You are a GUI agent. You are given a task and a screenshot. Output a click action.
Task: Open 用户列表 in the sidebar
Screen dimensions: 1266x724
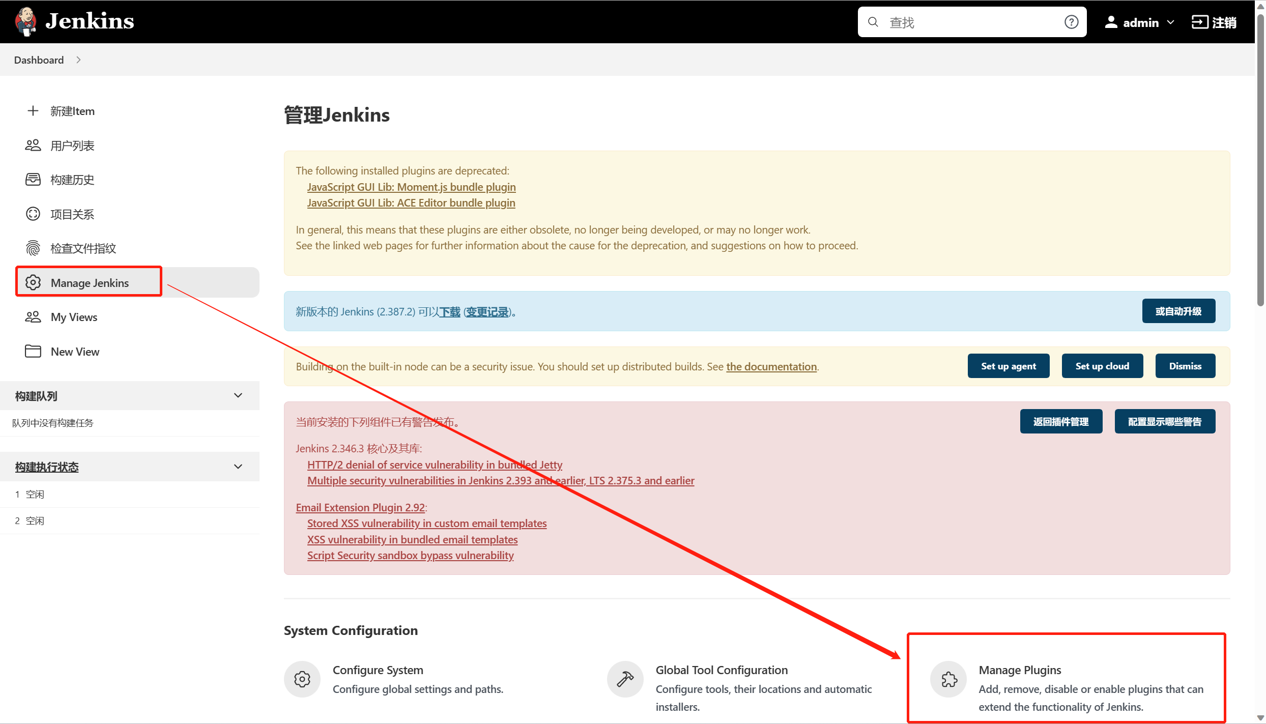72,146
